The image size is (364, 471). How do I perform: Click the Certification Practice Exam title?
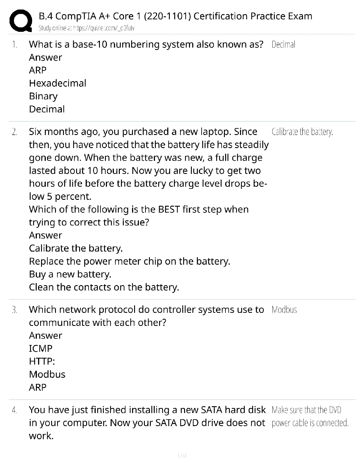(x=175, y=16)
